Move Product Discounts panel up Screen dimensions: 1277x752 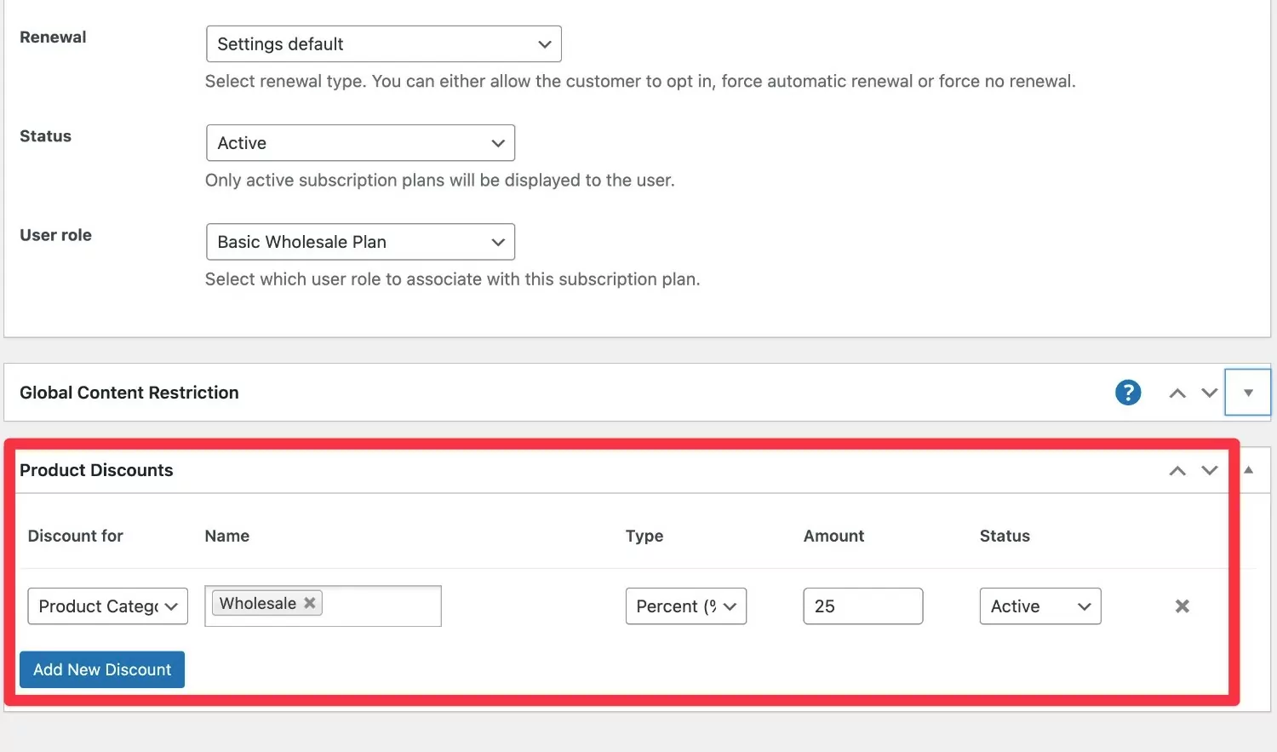[1177, 470]
